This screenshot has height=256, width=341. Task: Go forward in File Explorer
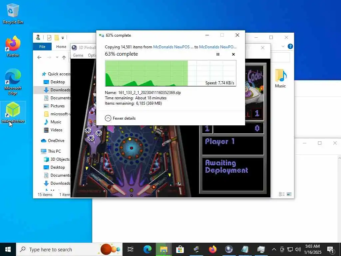click(x=49, y=57)
